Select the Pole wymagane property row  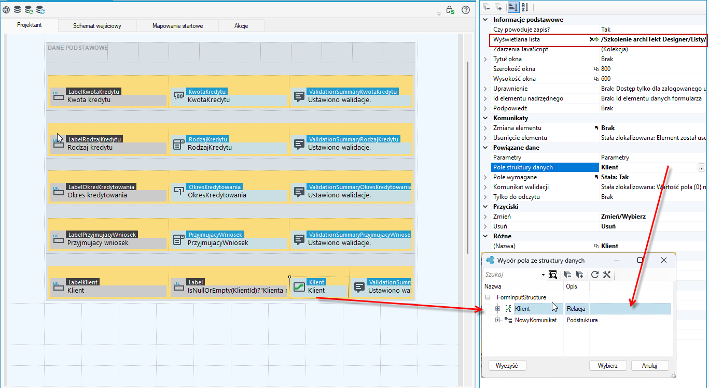point(594,177)
